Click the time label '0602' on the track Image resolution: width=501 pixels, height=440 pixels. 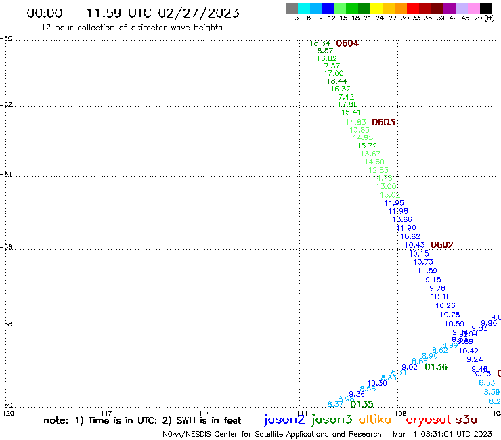[442, 245]
